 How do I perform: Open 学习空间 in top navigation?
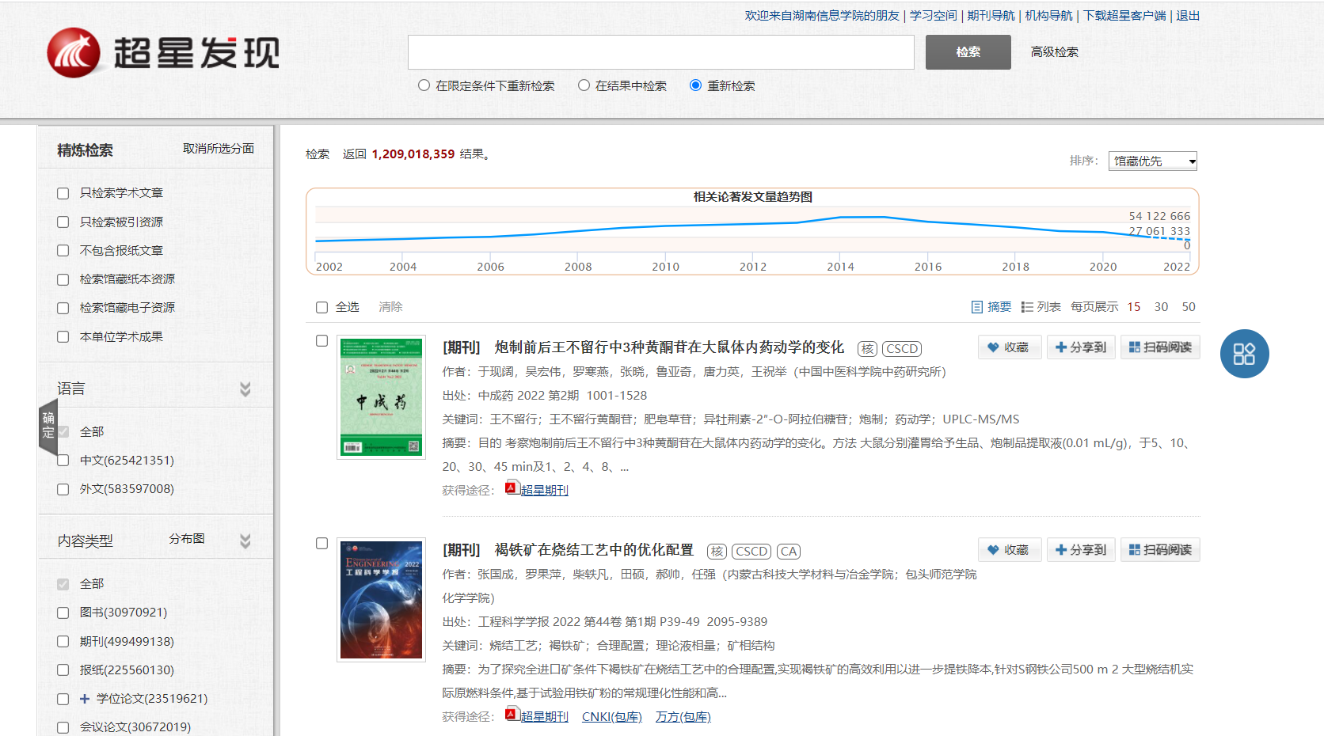point(934,16)
